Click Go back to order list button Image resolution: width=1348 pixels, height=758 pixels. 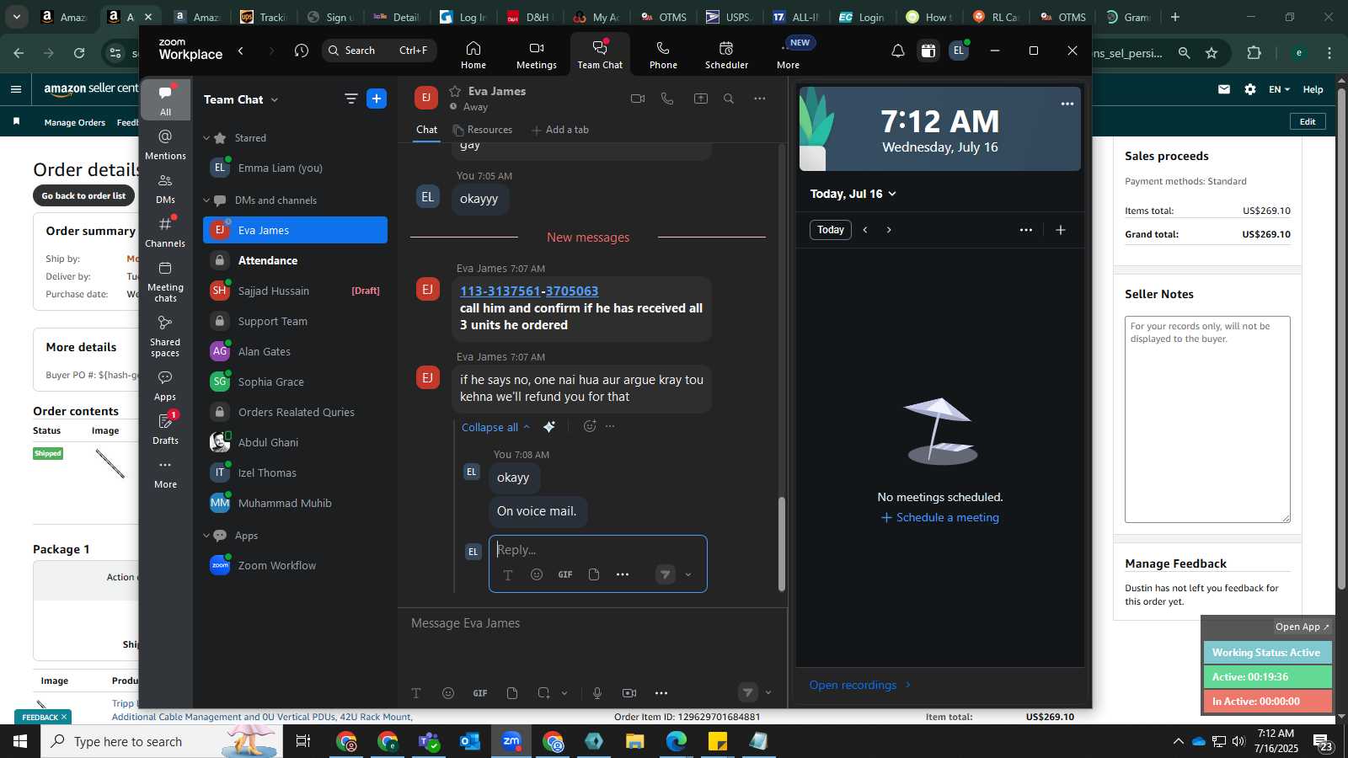84,195
